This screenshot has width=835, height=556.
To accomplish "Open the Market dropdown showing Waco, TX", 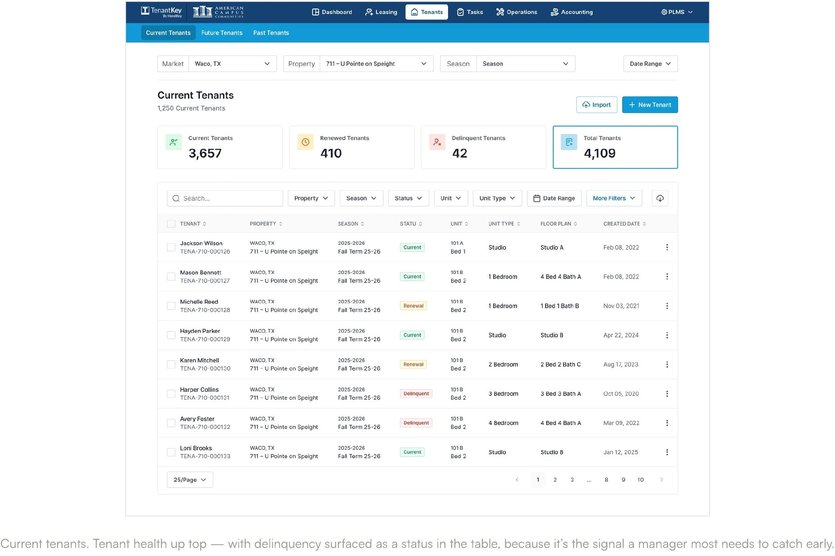I will 233,64.
